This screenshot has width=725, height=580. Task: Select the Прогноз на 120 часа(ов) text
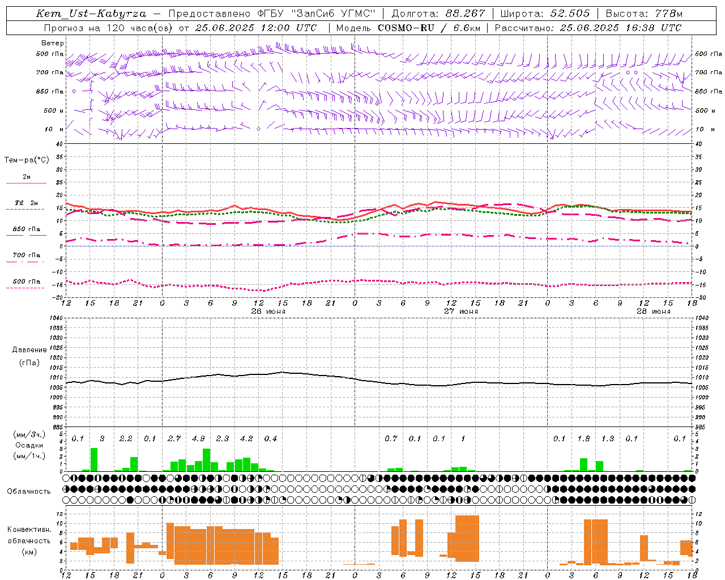[x=109, y=28]
